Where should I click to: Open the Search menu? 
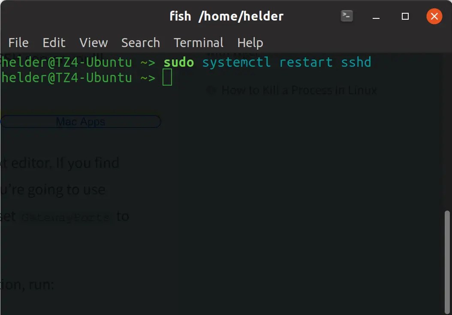point(141,42)
